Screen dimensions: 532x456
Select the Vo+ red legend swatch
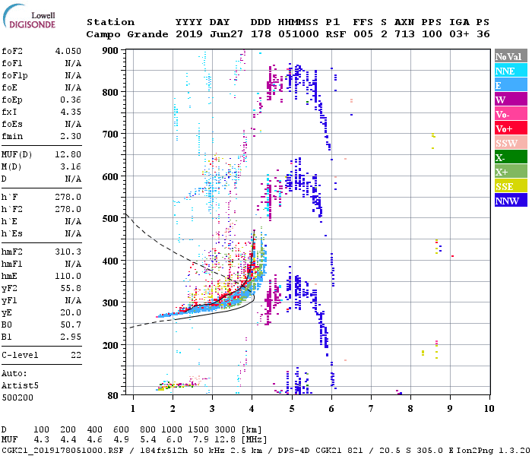(x=511, y=128)
